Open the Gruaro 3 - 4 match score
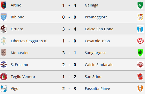Image resolution: width=145 pixels, height=94 pixels. coord(69,29)
